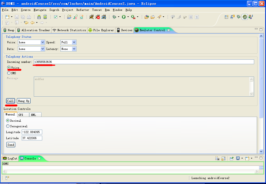The image size is (266, 184).
Task: Click the Clear Console icon
Action: point(217,158)
